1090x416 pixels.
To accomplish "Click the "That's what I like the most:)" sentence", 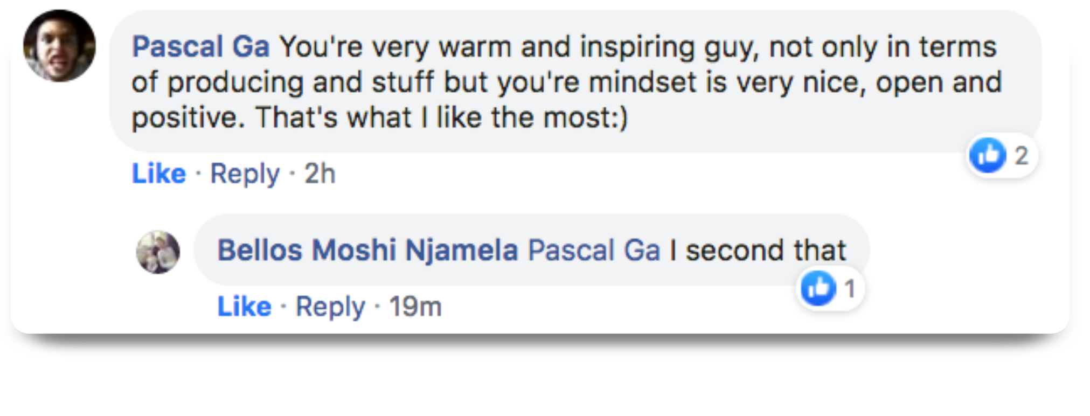I will coord(441,117).
